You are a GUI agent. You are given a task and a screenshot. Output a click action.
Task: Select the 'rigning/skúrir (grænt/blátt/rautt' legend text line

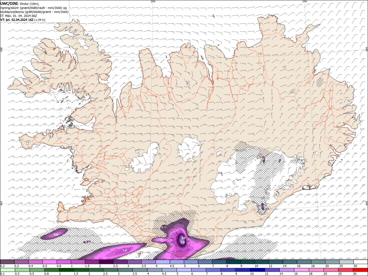coord(33,7)
